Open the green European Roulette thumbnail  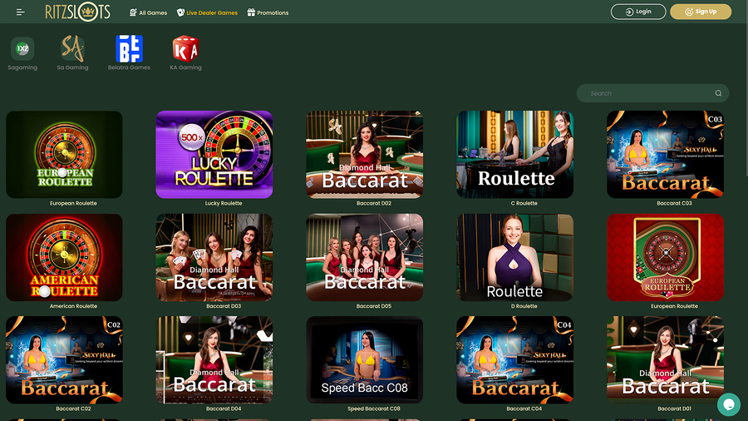[x=64, y=155]
